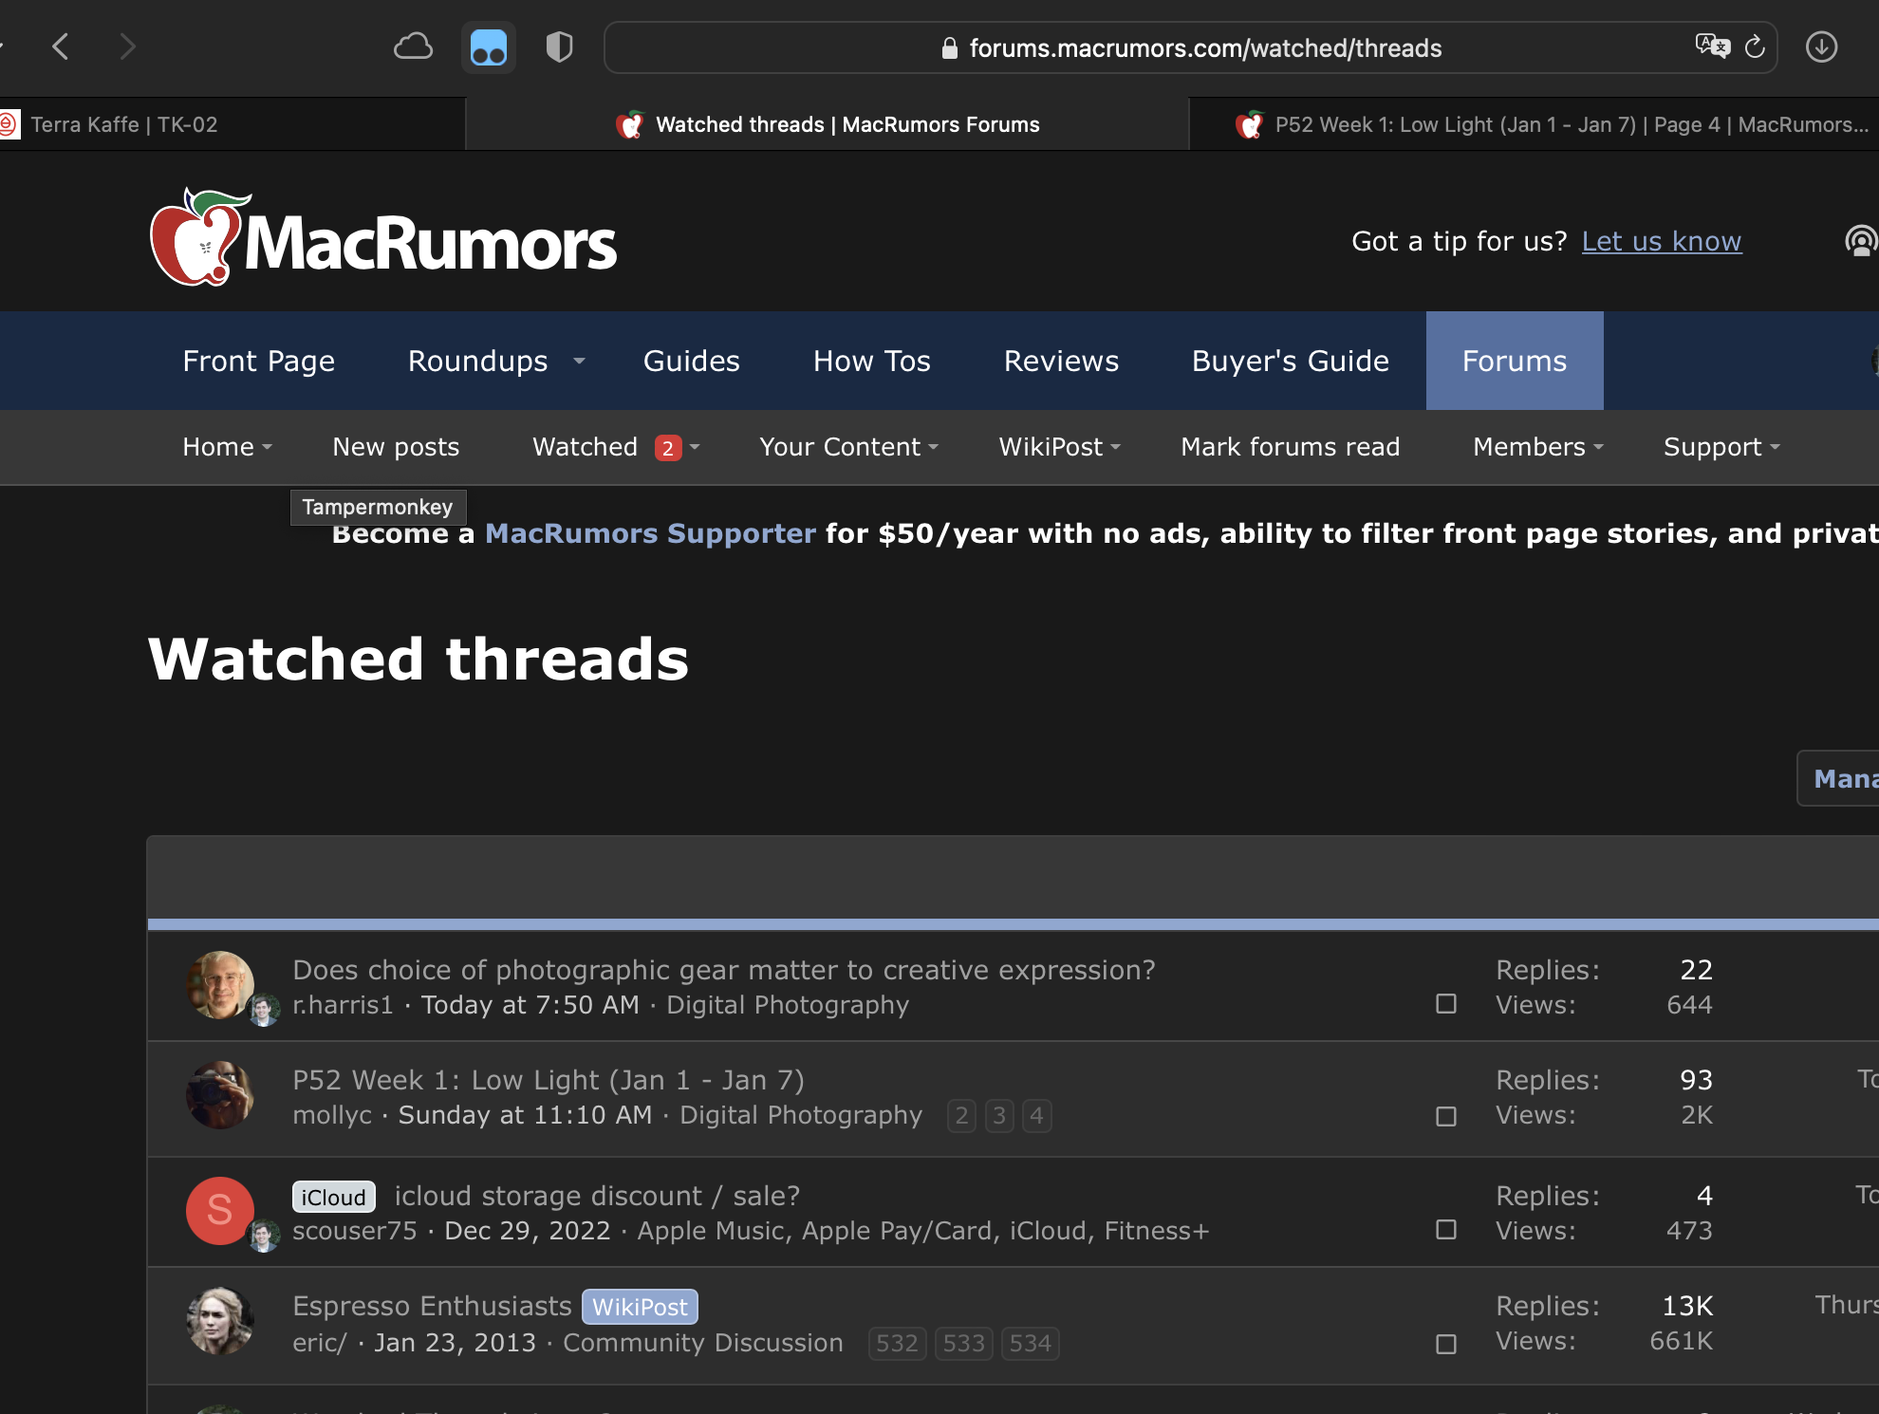Tick the checkbox for icloud storage discount thread
The width and height of the screenshot is (1879, 1414).
[x=1446, y=1229]
